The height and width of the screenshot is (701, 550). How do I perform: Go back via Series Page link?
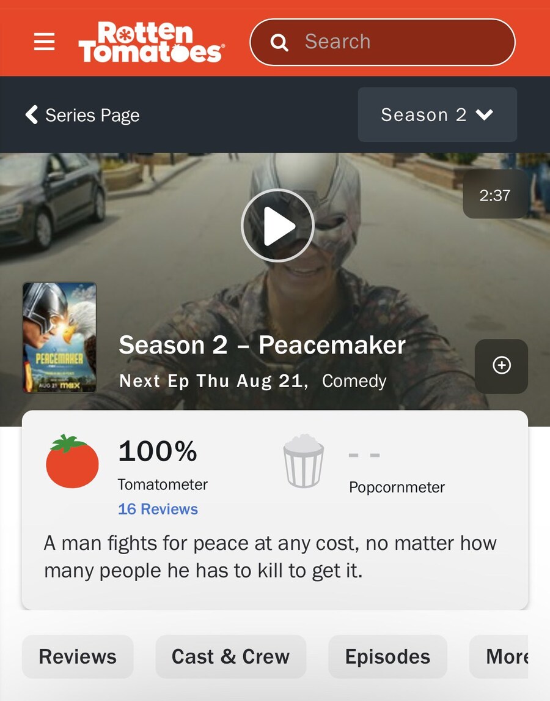pyautogui.click(x=92, y=116)
